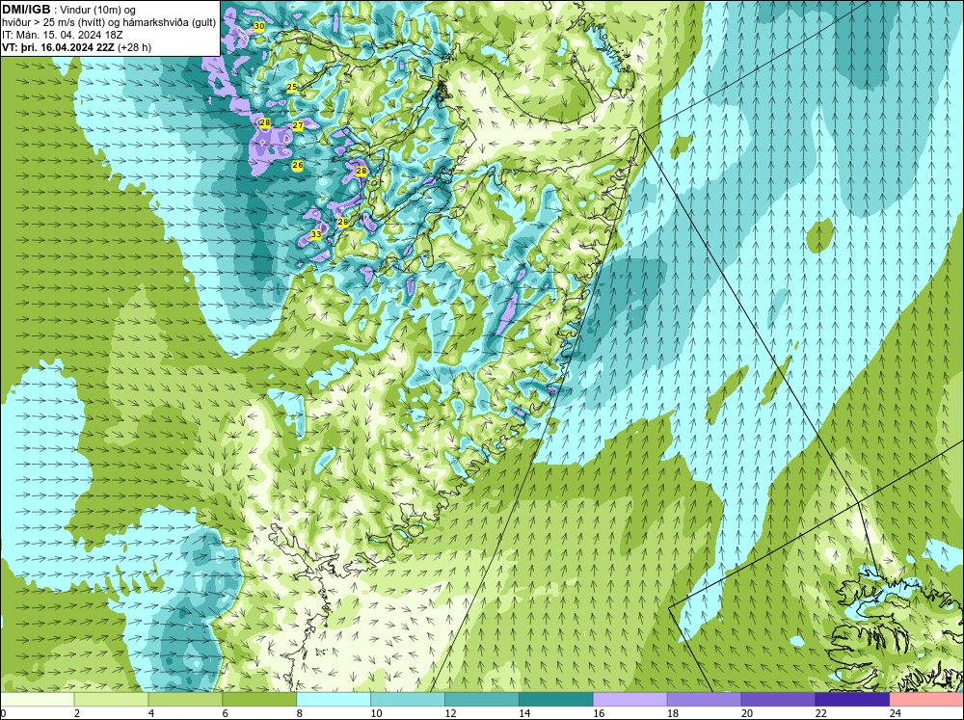Click the yellow gust label "30"

tap(259, 26)
